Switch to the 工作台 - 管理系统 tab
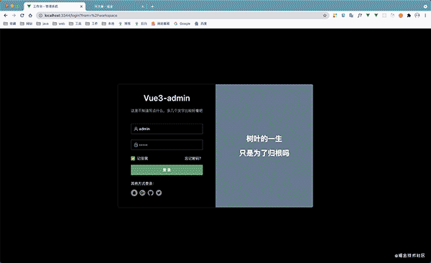The width and height of the screenshot is (431, 263). 55,6
